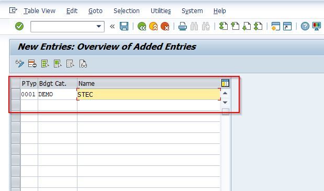Click the Customize Local Layout monitor icon
This screenshot has height=191, width=324.
317,27
